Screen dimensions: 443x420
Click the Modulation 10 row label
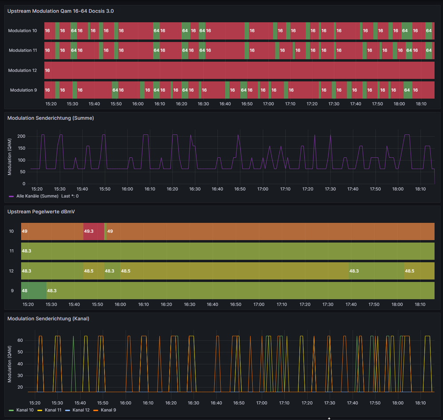point(23,31)
